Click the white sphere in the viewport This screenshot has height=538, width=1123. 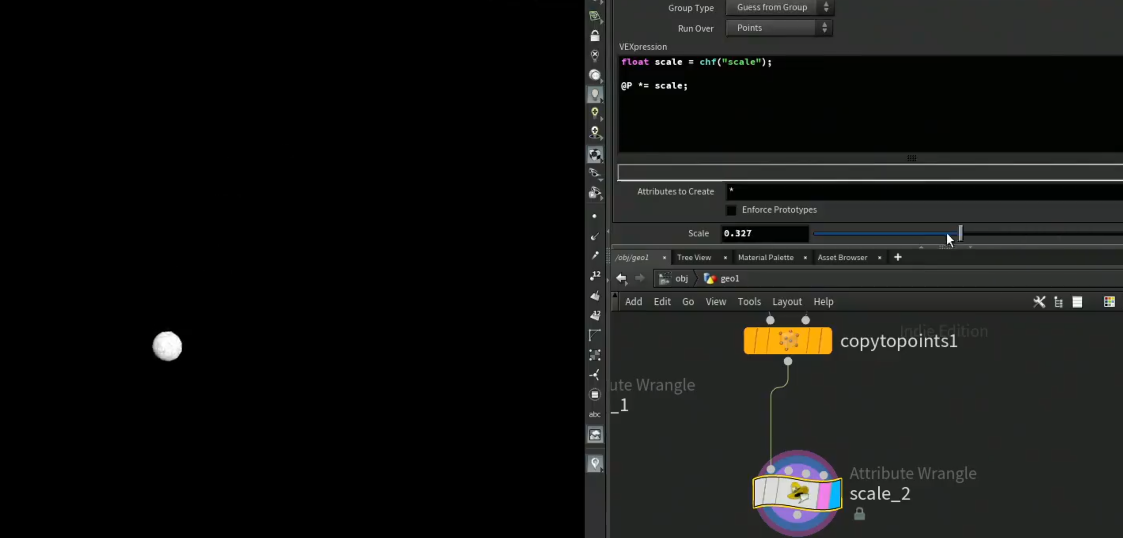pos(167,346)
